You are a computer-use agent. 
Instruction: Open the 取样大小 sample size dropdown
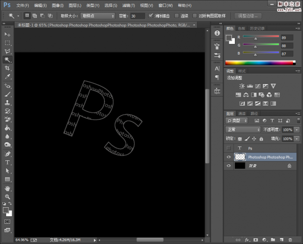97,16
